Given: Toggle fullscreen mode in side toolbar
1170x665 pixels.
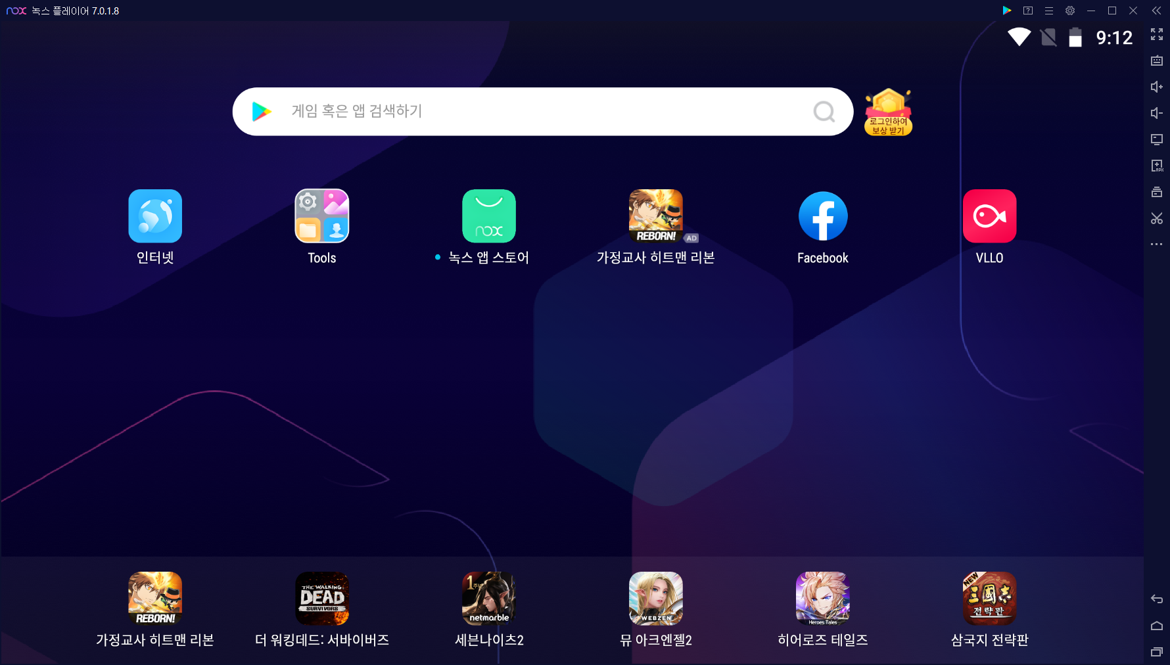Looking at the screenshot, I should click(1157, 34).
